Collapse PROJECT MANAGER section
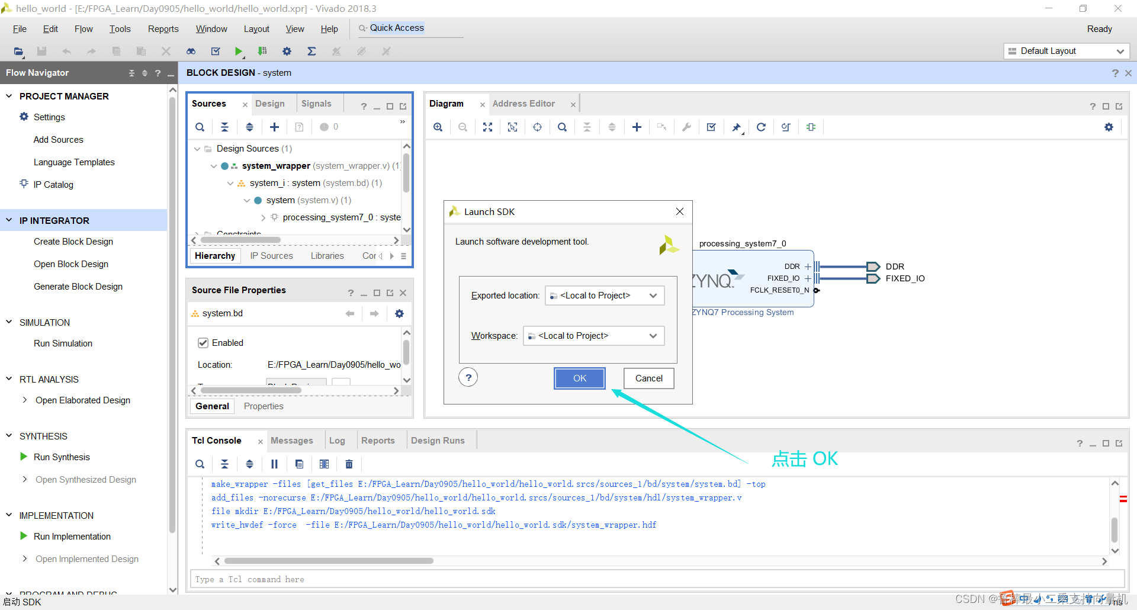1137x610 pixels. 9,96
